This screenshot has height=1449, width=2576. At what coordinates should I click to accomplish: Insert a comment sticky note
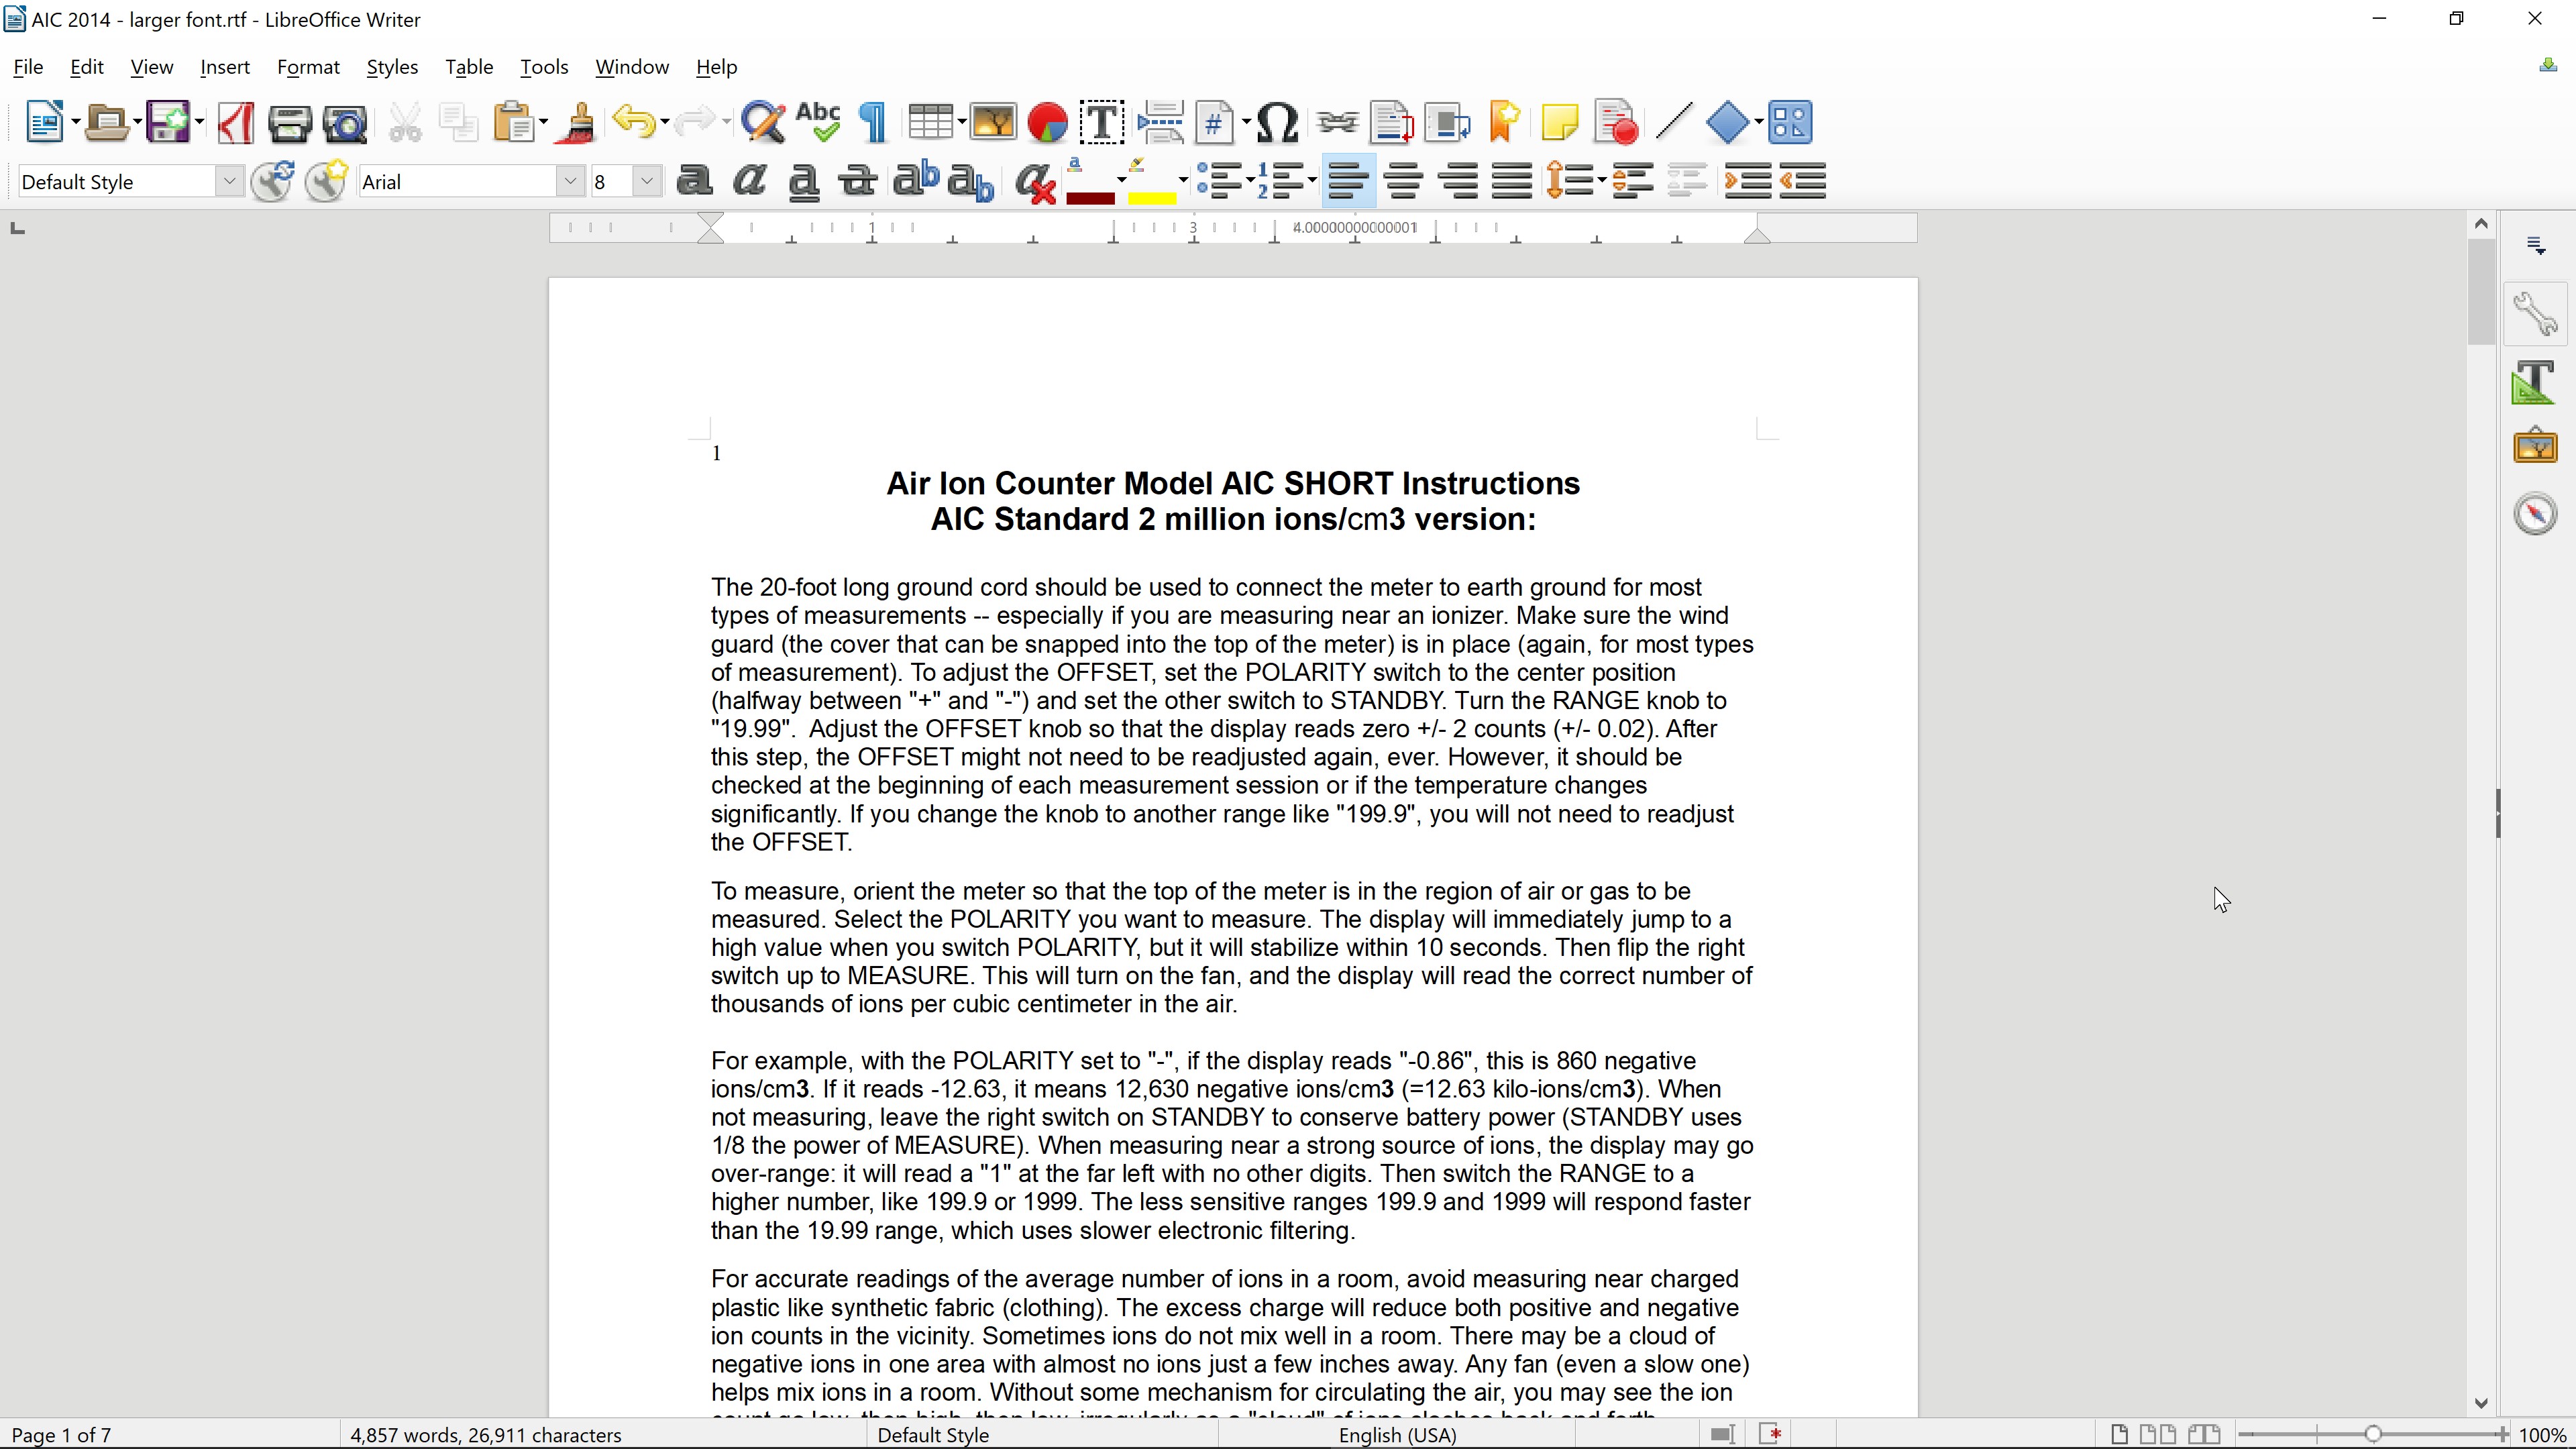1560,123
